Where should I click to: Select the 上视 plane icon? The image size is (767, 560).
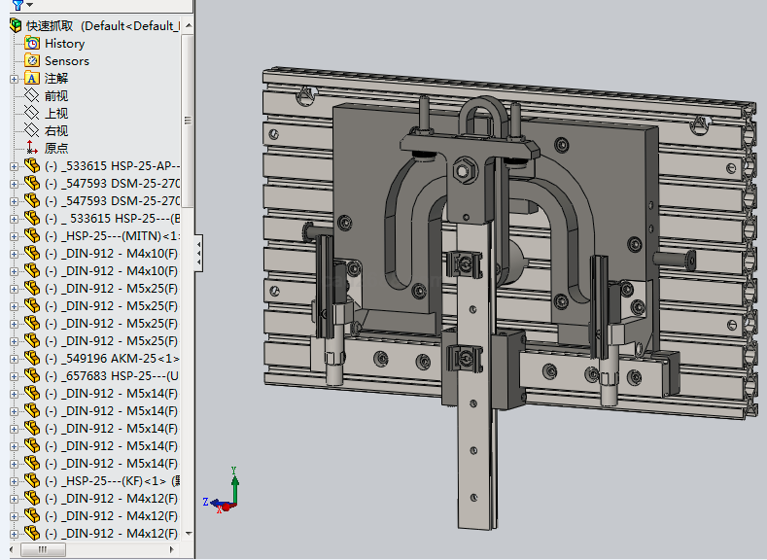(32, 114)
